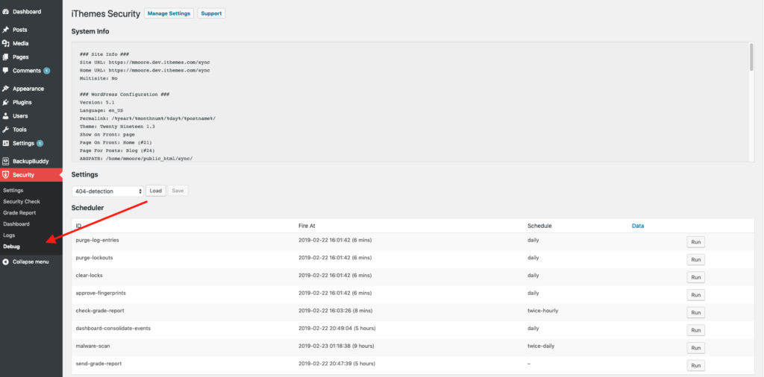
Task: Select the Debug submenu item
Action: click(x=11, y=246)
